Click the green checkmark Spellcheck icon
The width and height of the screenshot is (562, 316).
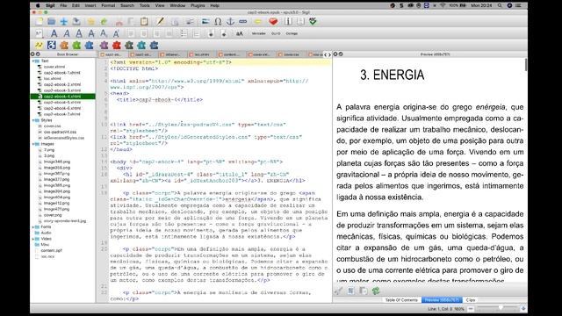[x=313, y=21]
